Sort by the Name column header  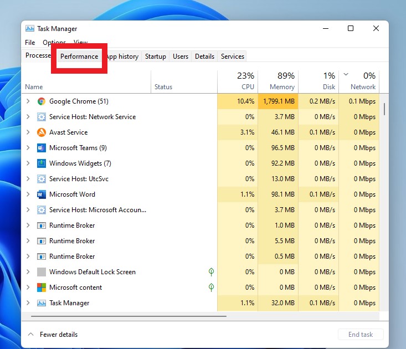[86, 82]
